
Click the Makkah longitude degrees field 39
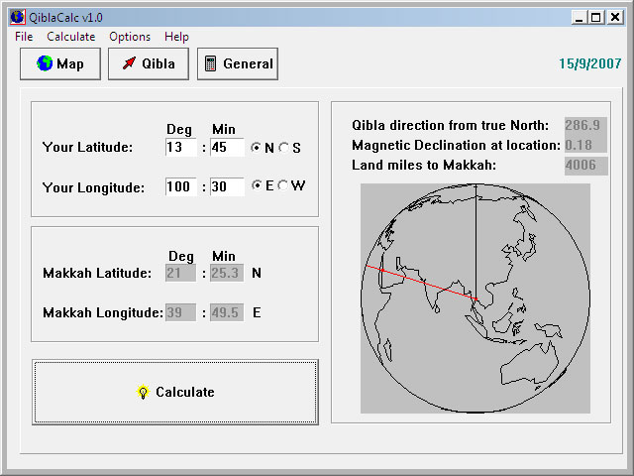(180, 312)
